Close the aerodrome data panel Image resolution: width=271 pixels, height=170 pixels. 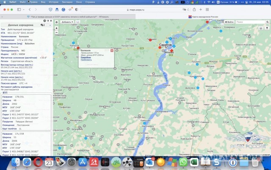pyautogui.click(x=51, y=21)
